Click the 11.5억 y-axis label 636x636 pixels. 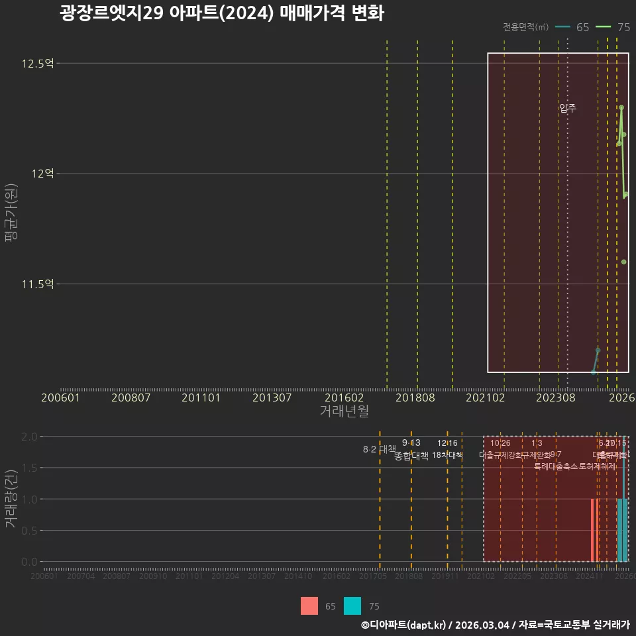click(x=38, y=284)
